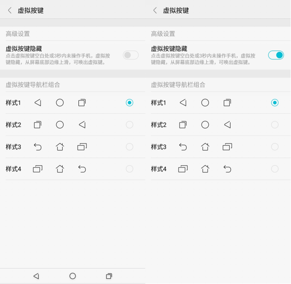Click the house icon in left 样式3 row
291x284 pixels.
[60, 147]
